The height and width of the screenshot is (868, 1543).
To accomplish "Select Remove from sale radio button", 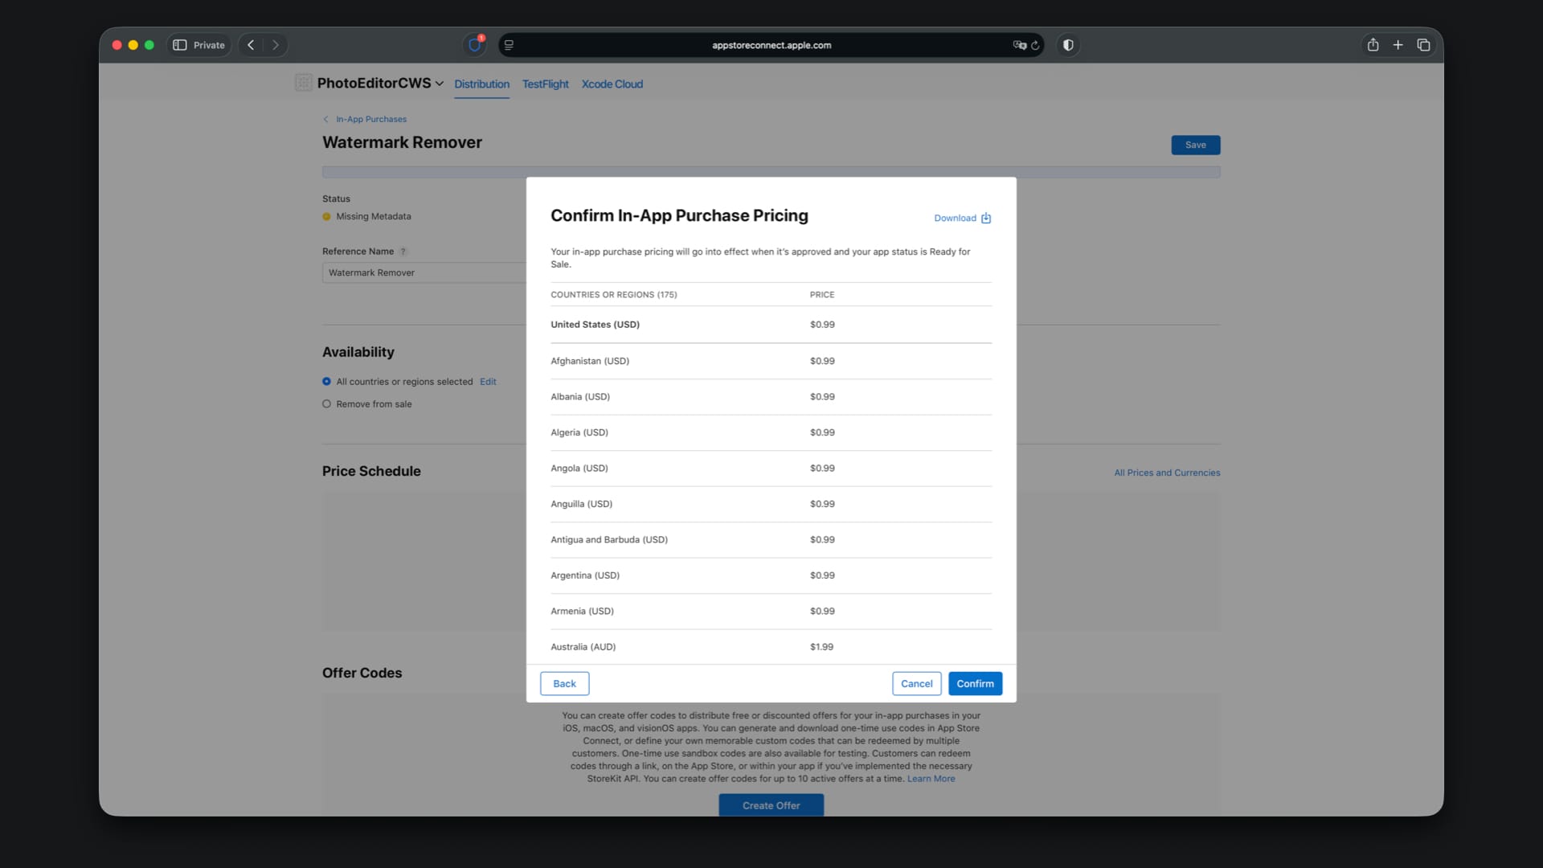I will tap(326, 404).
